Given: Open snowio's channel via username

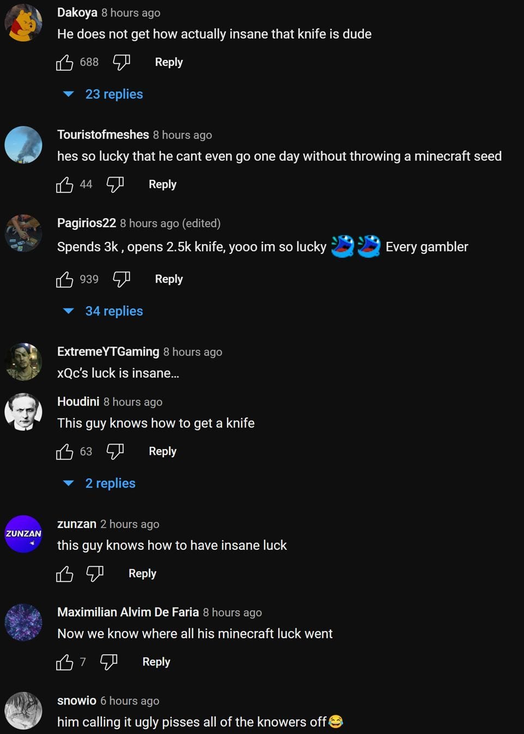Looking at the screenshot, I should 77,701.
